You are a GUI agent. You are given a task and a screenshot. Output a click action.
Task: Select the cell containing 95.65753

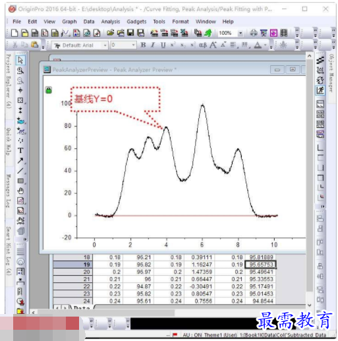[x=260, y=264]
